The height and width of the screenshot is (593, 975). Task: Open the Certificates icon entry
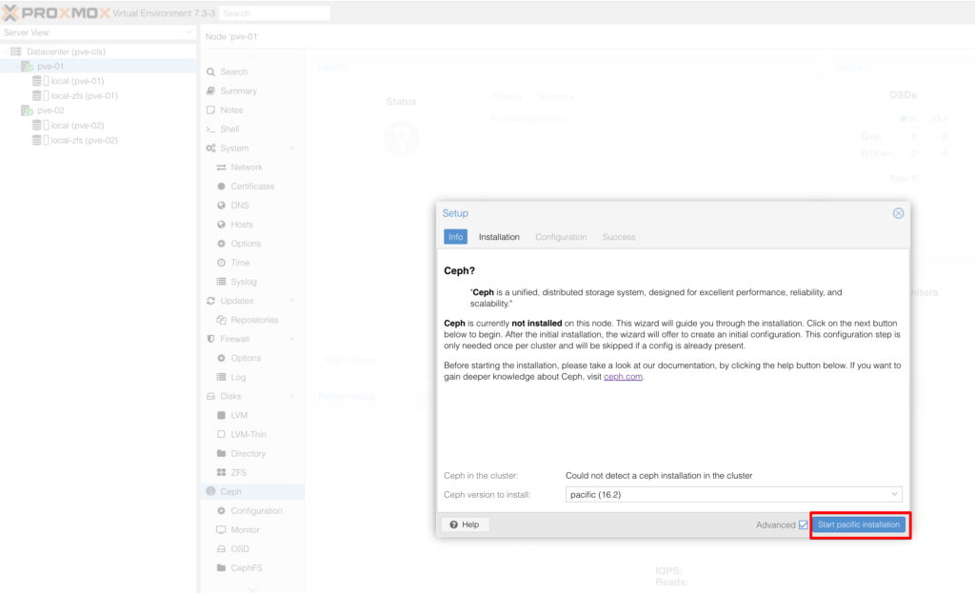(221, 187)
